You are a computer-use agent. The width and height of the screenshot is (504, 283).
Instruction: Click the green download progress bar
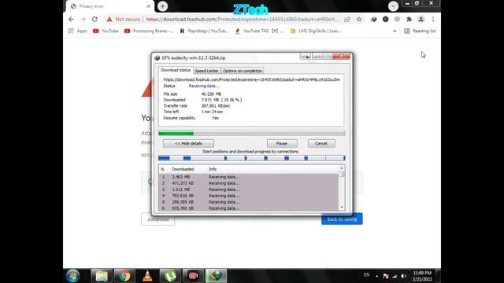pos(252,133)
